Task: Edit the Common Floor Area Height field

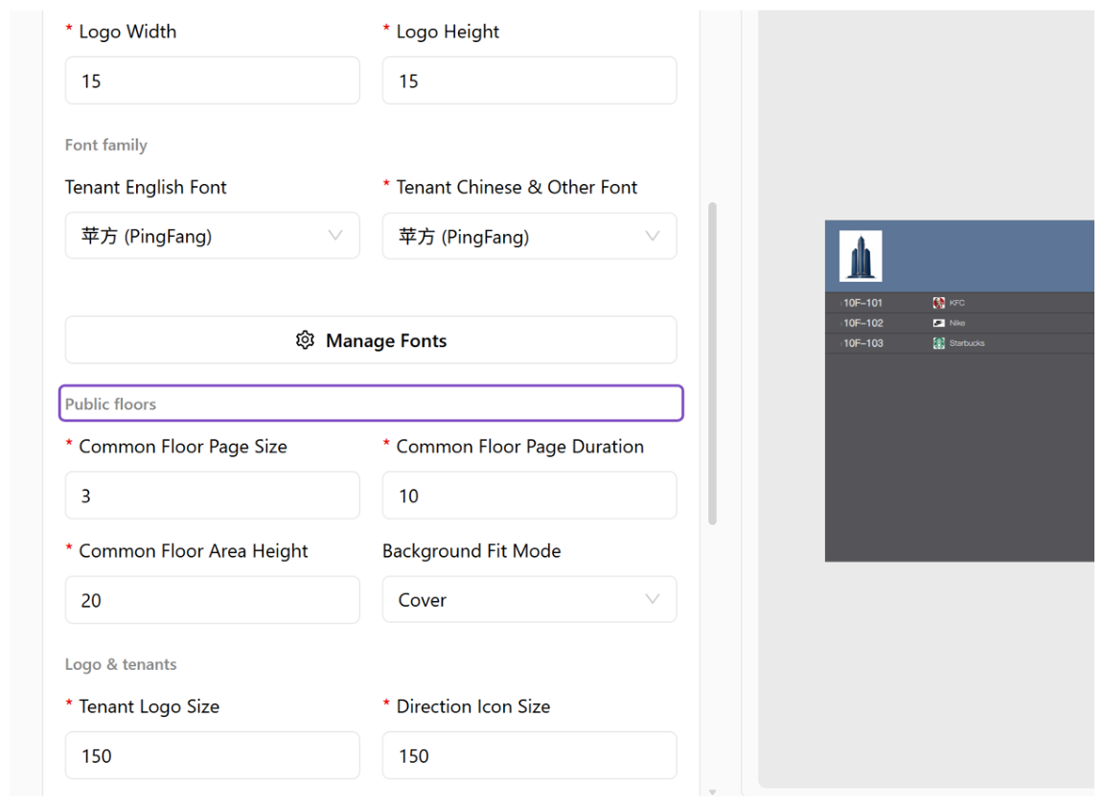Action: pos(212,600)
